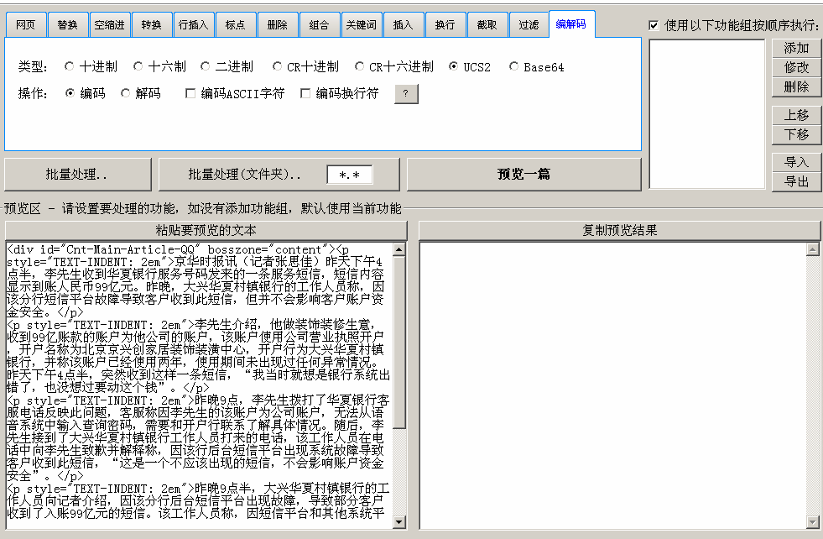Move function up with 上移
This screenshot has width=823, height=539.
tap(796, 115)
